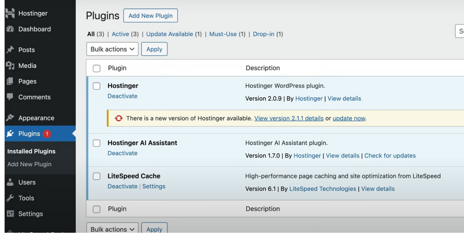Screen dimensions: 464x242
Task: Deactivate the LiteSpeed Cache plugin
Action: click(x=122, y=186)
